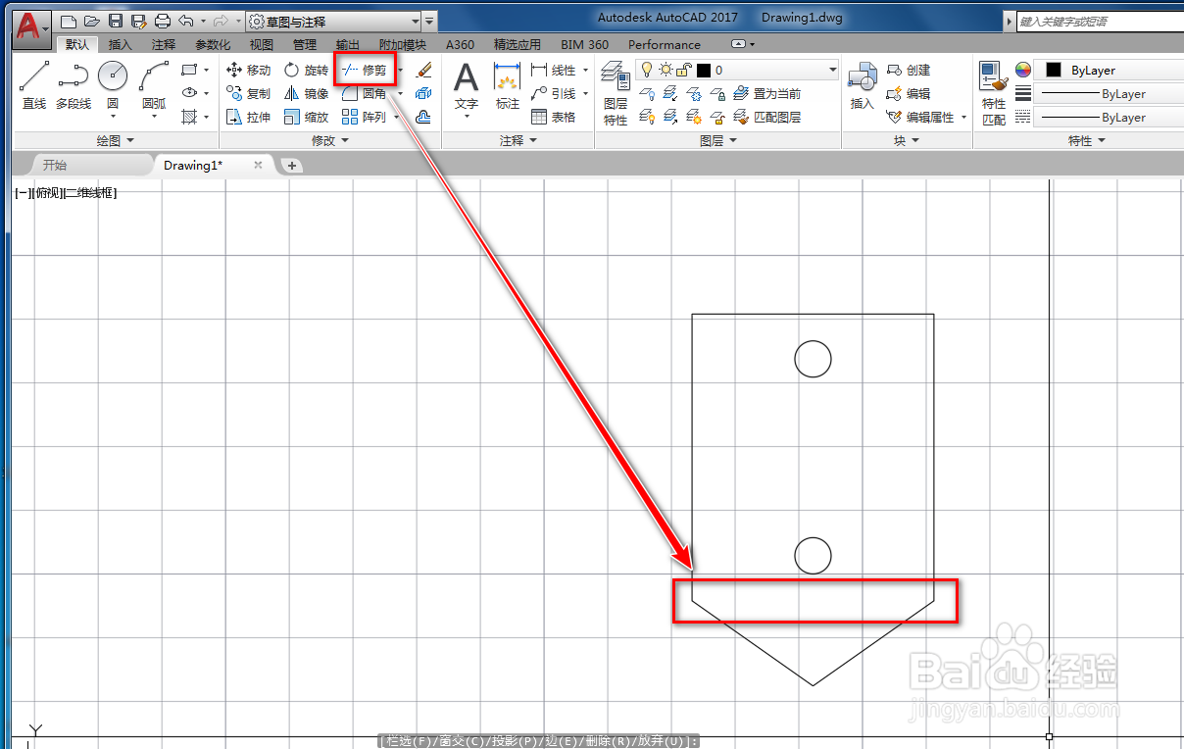Select the 直线 (Line) tool

pos(34,84)
